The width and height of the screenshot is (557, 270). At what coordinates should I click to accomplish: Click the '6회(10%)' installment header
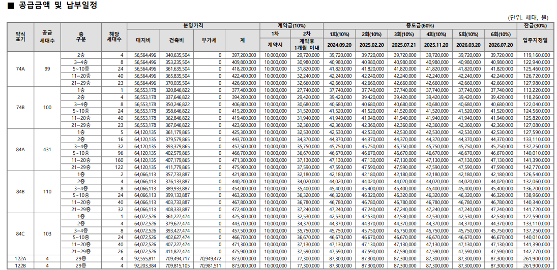pyautogui.click(x=501, y=35)
